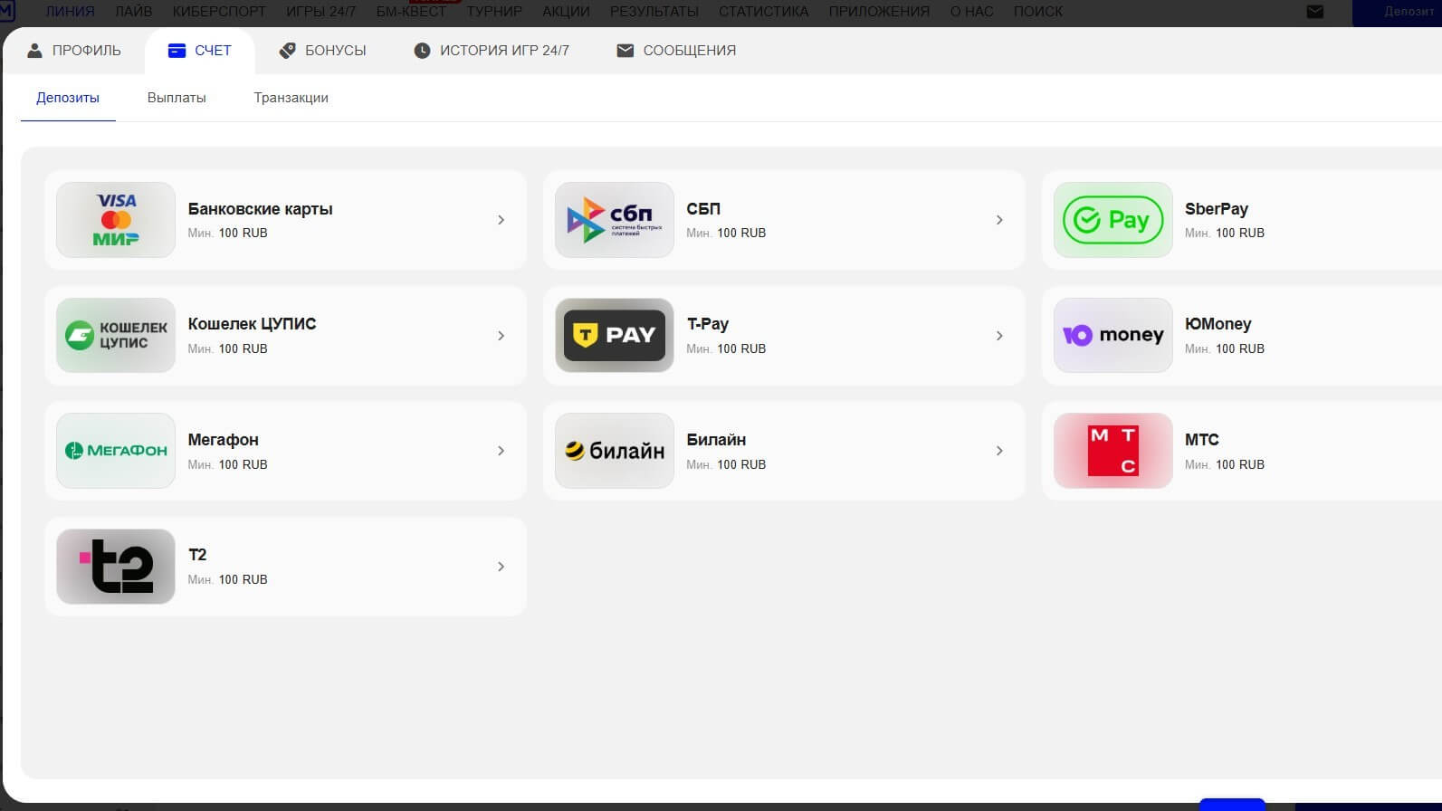Viewport: 1442px width, 811px height.
Task: Expand Мегафон with its chevron arrow
Action: [501, 451]
